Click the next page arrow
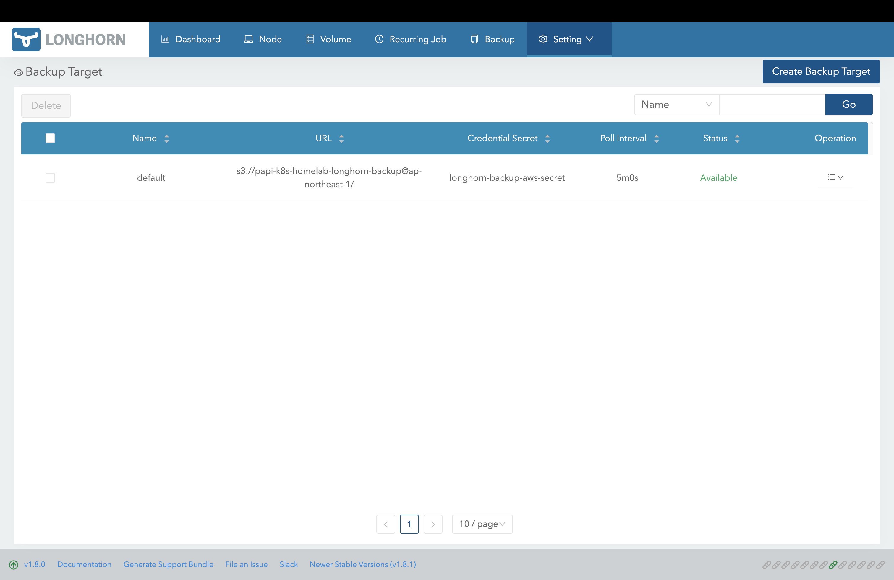Screen dimensions: 894x580 tap(433, 524)
